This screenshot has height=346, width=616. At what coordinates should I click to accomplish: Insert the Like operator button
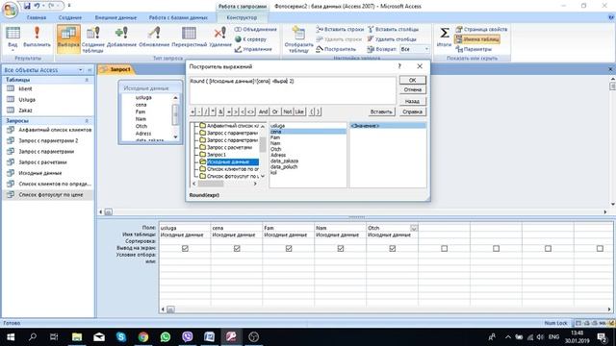tap(299, 111)
